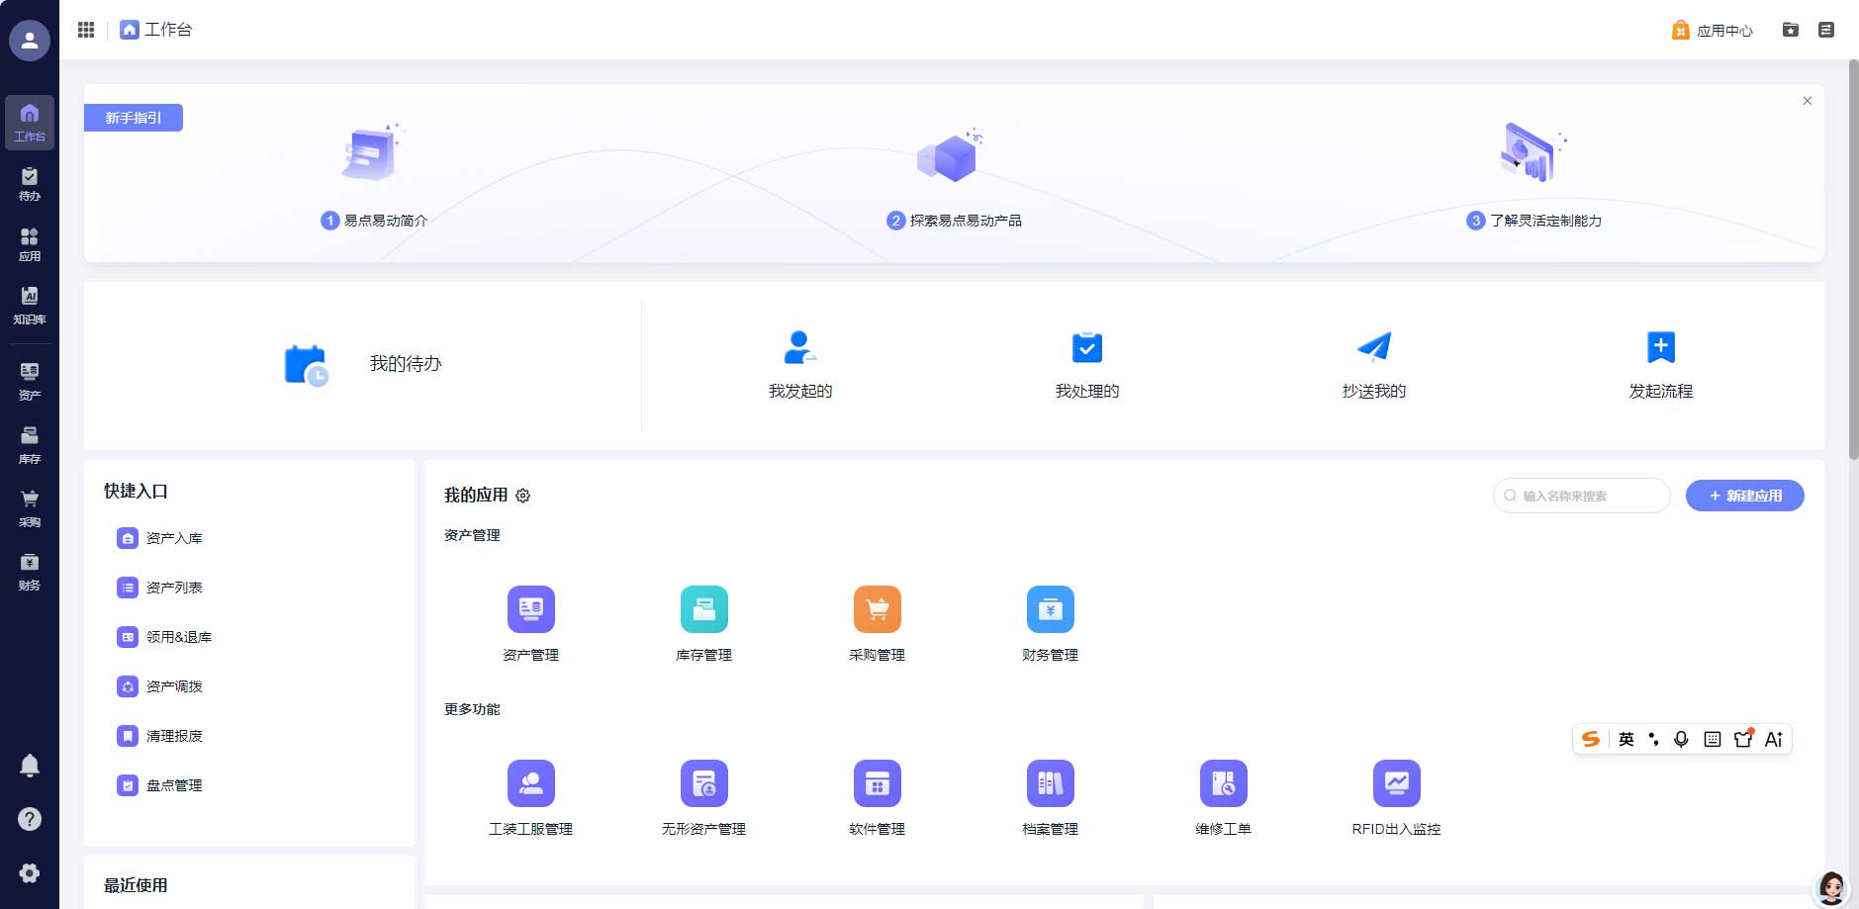The height and width of the screenshot is (909, 1859).
Task: Click the 我的应用 settings gear
Action: [x=523, y=496]
